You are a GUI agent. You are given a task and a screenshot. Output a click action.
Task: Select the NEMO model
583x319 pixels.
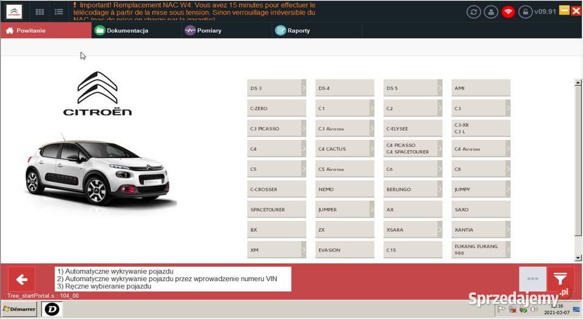tap(345, 189)
